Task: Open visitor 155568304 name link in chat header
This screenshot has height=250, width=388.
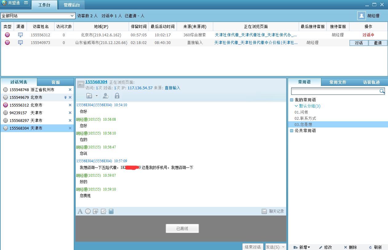Action: coord(96,82)
